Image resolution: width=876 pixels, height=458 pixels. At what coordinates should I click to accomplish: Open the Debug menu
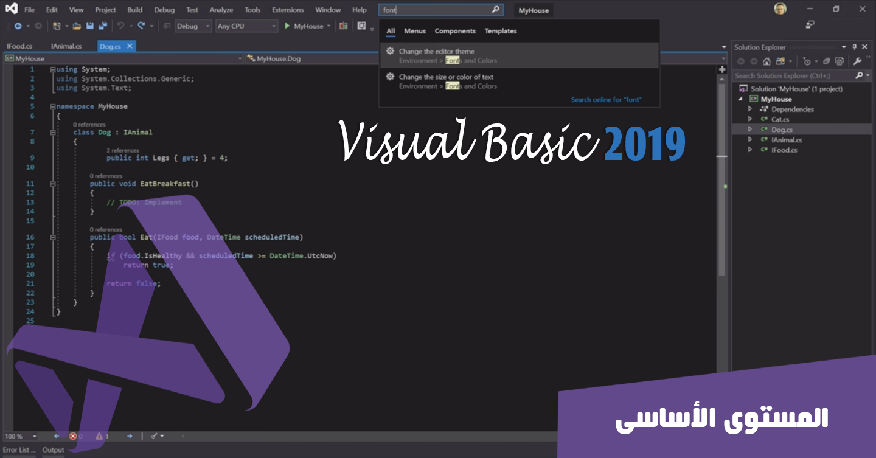click(164, 10)
